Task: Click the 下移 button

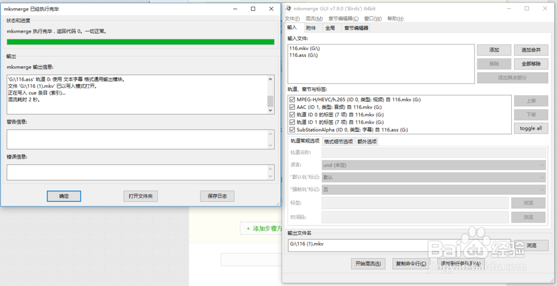Action: pos(531,115)
